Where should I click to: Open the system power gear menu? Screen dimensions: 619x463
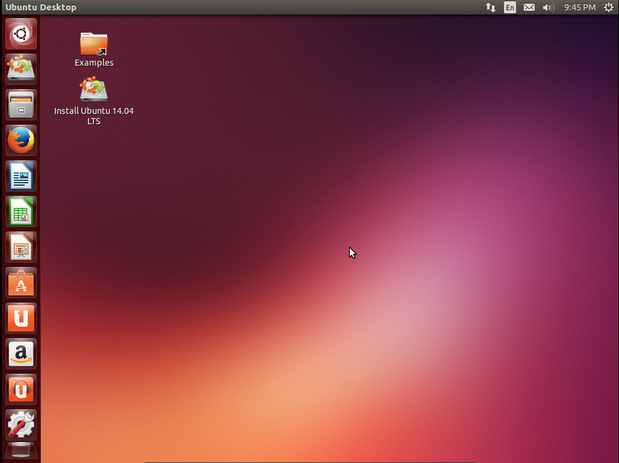pos(608,7)
